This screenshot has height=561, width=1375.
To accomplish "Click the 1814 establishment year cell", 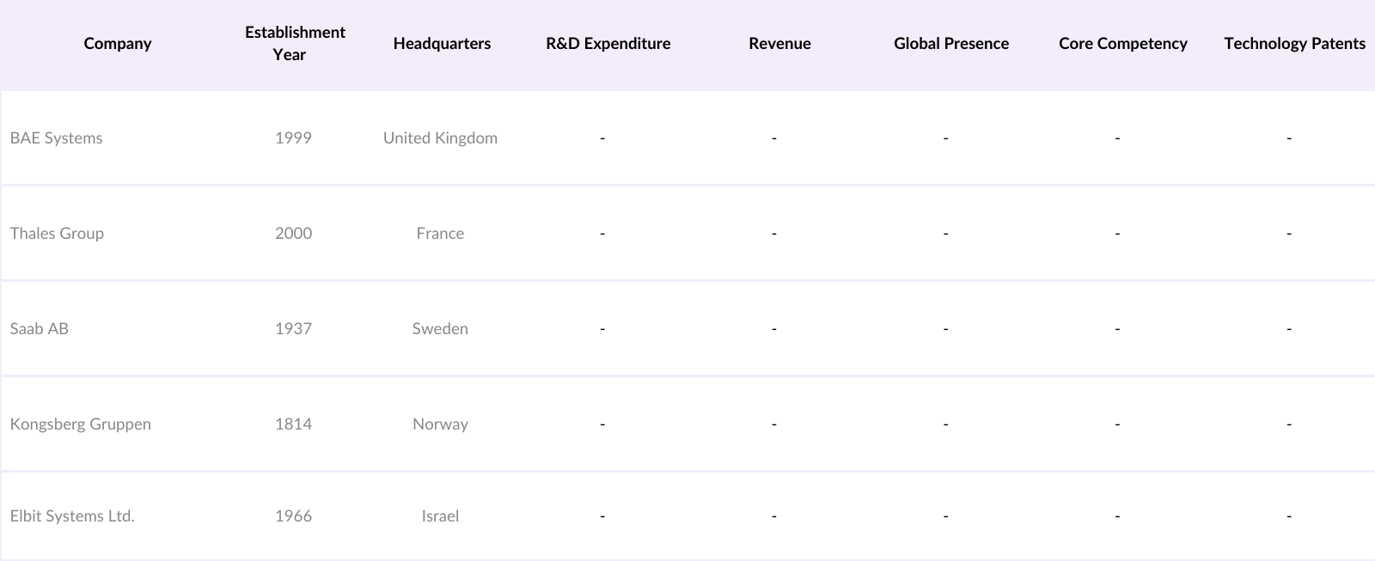I will (x=293, y=424).
